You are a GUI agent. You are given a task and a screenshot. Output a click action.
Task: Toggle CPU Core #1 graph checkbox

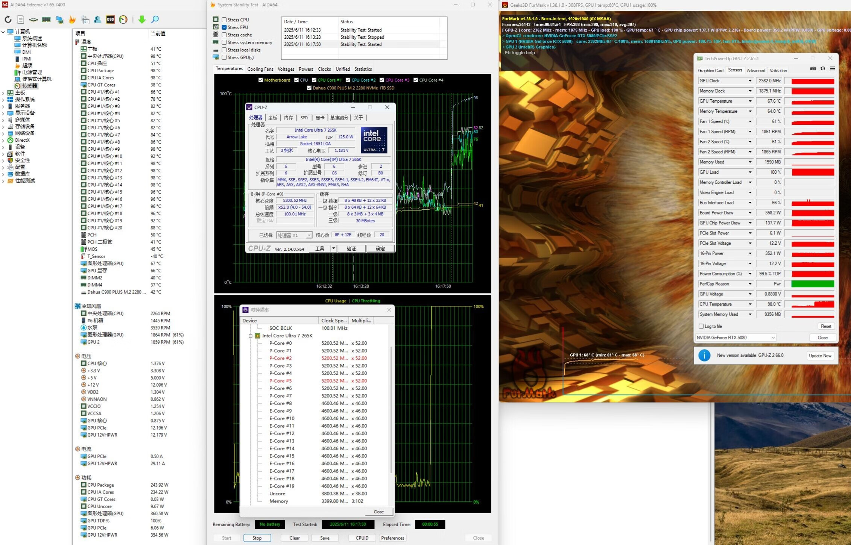pyautogui.click(x=314, y=80)
